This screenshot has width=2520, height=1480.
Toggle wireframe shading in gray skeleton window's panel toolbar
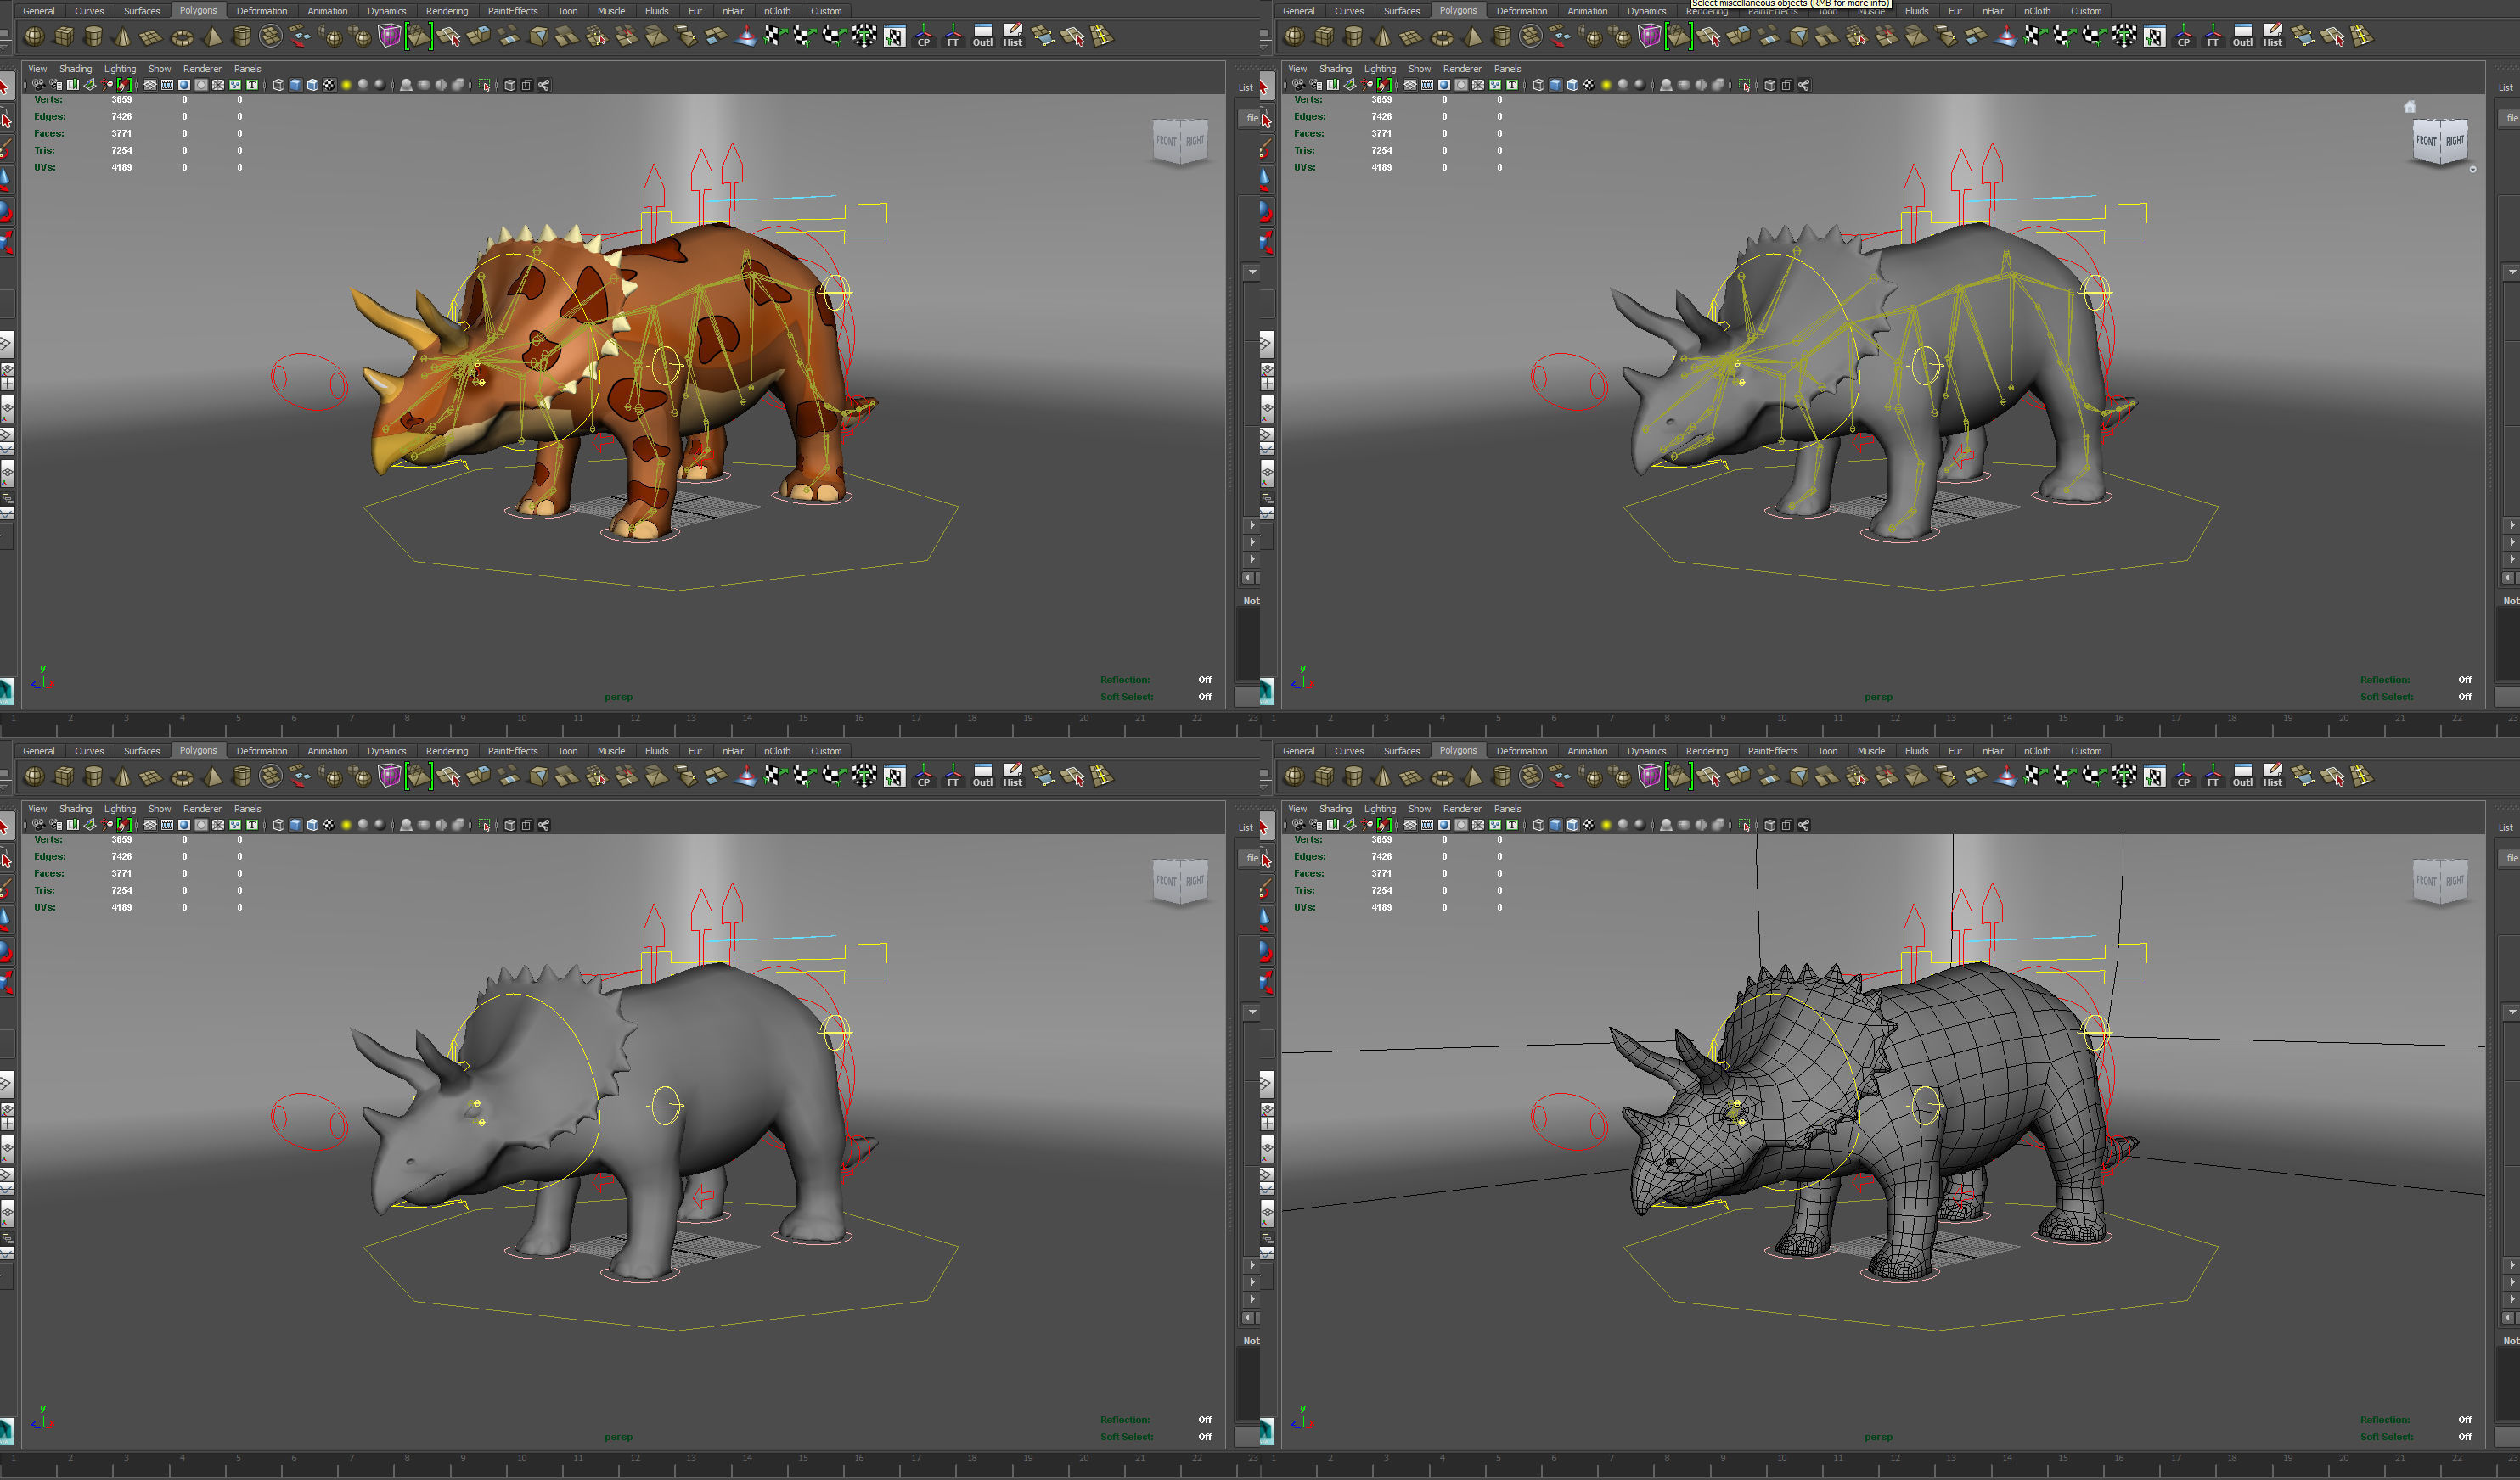pos(1538,85)
